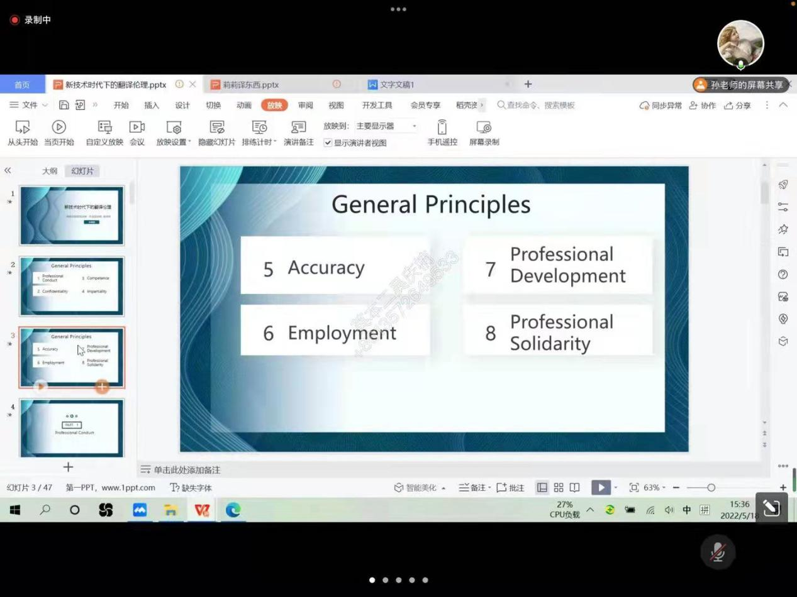Open 放映到 主要显示器 dropdown
The image size is (797, 597).
[386, 126]
